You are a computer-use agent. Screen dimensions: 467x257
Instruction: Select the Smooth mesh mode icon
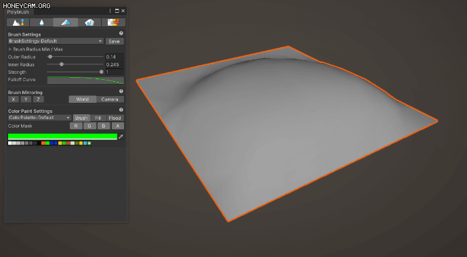41,22
